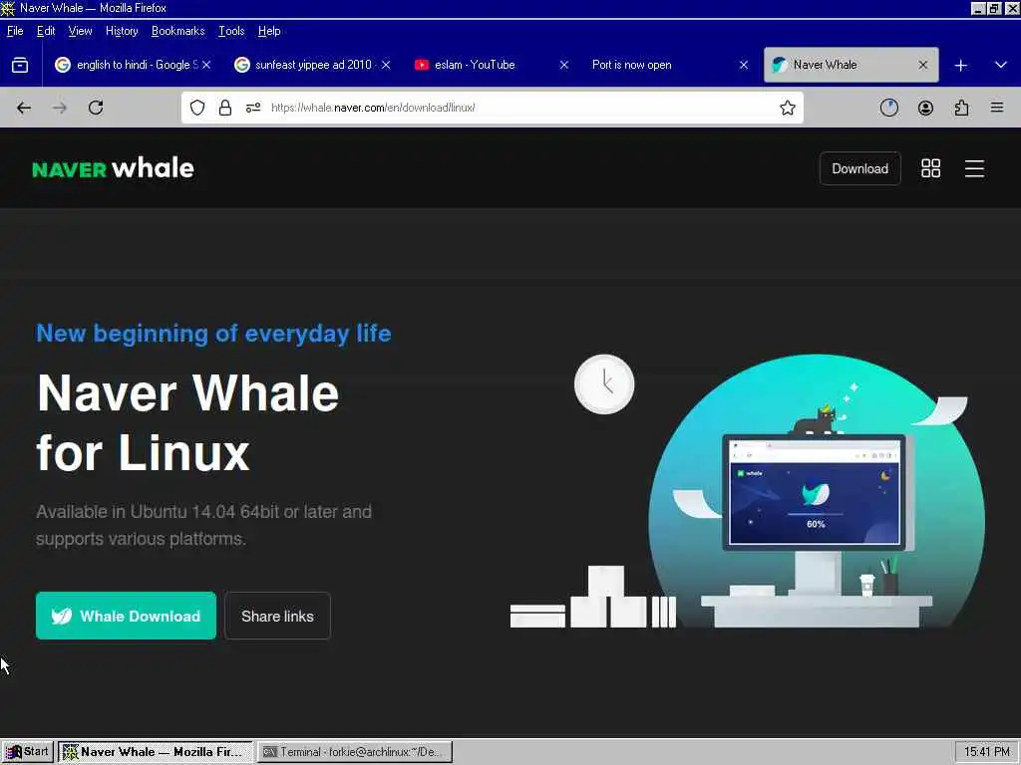
Task: Click the Start button on the taskbar
Action: 27,752
